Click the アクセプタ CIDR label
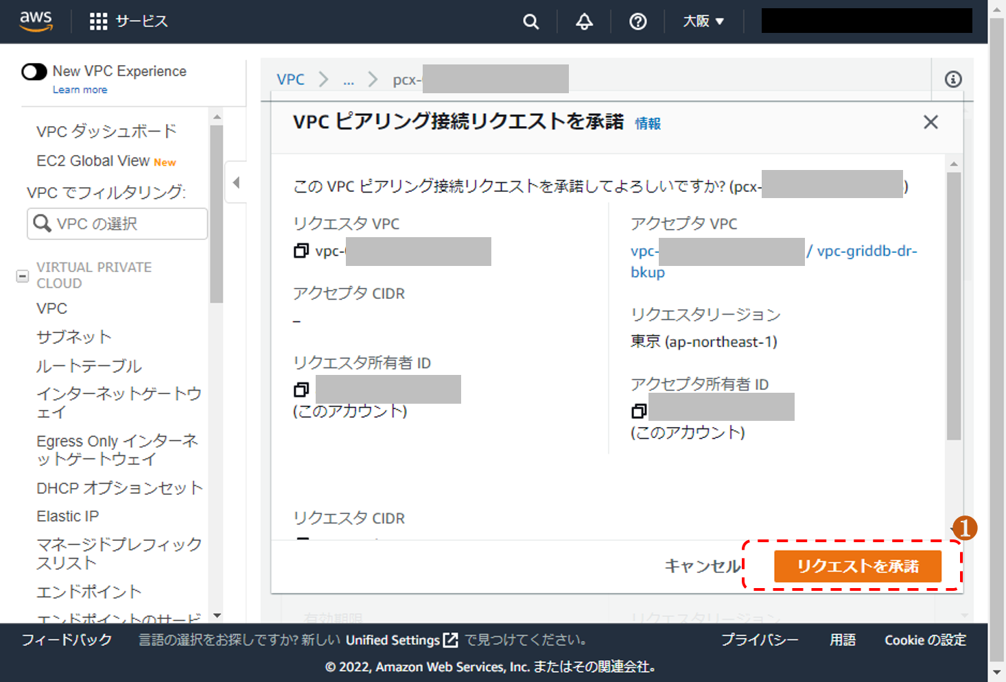The width and height of the screenshot is (1006, 682). pos(349,293)
